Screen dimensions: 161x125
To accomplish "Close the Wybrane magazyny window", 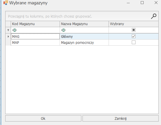I will coord(156,3).
